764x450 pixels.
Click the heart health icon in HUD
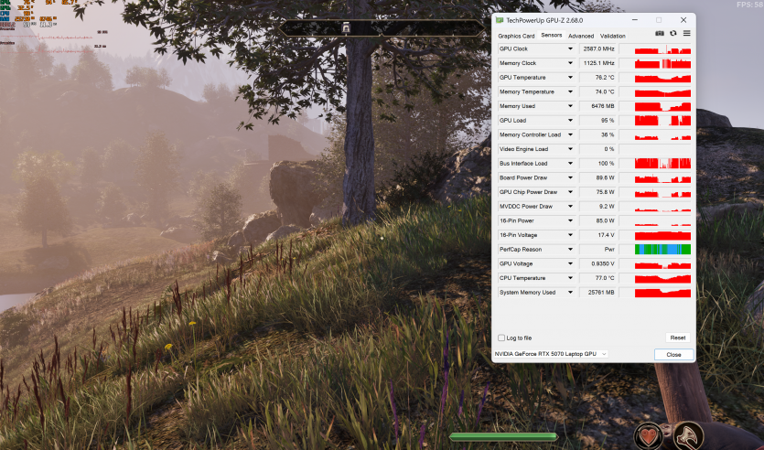(649, 435)
